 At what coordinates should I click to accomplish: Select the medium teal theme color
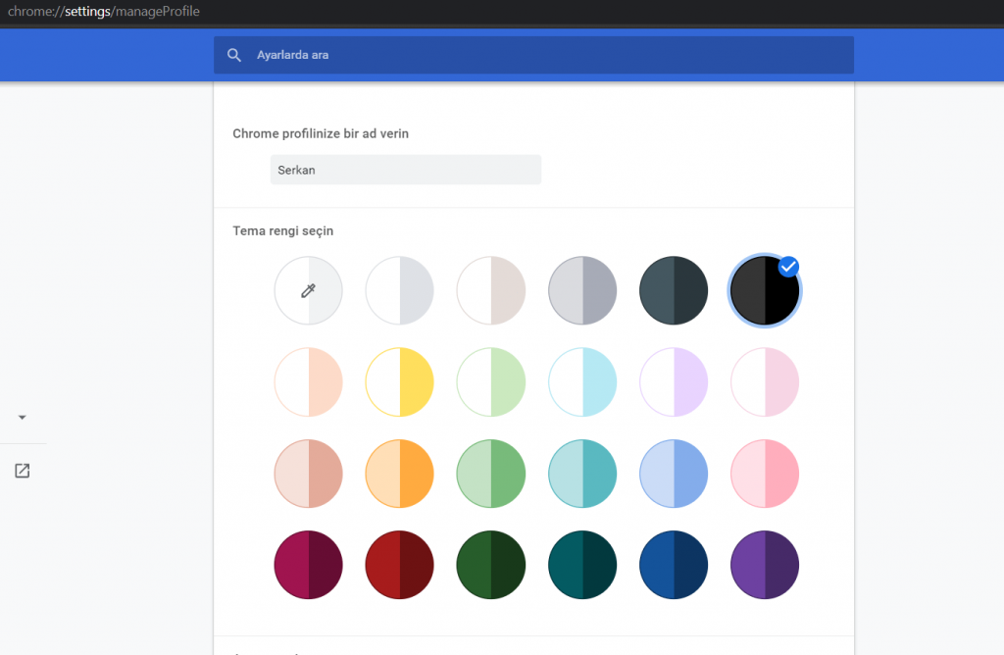[x=582, y=474]
